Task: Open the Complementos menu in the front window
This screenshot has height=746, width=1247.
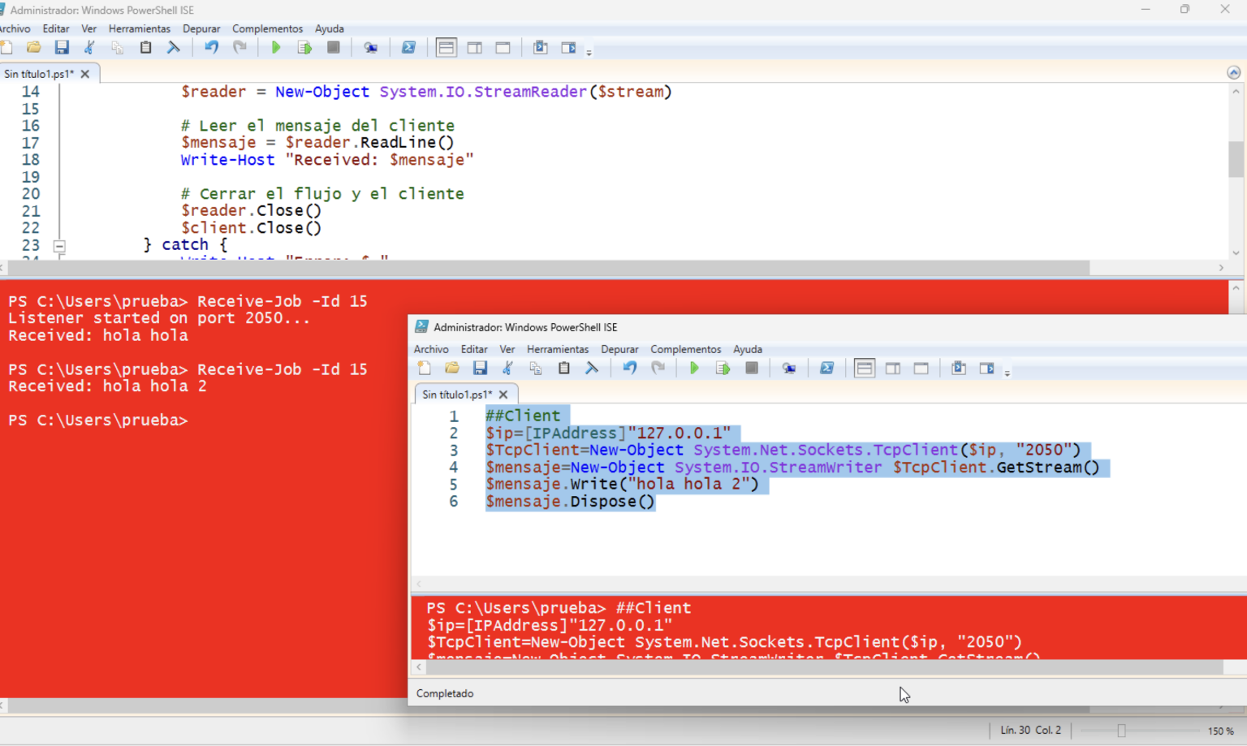Action: [684, 349]
